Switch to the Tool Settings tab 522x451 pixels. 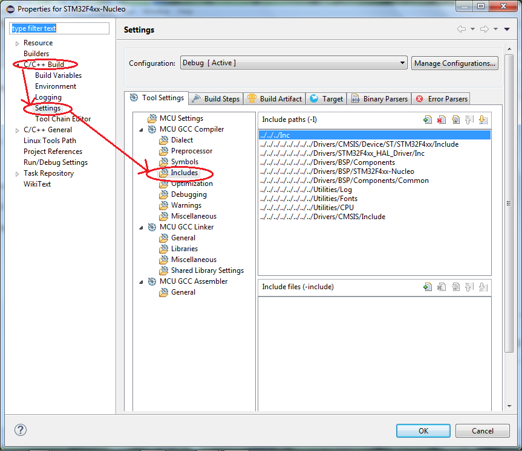[x=157, y=98]
